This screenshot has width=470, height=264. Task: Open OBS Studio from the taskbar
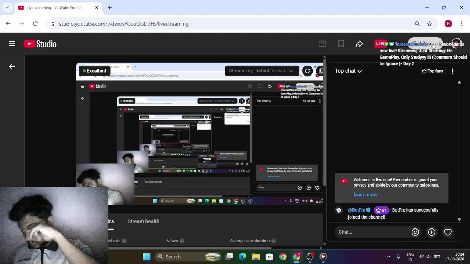click(x=310, y=257)
